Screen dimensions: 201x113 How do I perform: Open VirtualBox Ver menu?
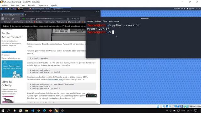[x=23, y=5]
